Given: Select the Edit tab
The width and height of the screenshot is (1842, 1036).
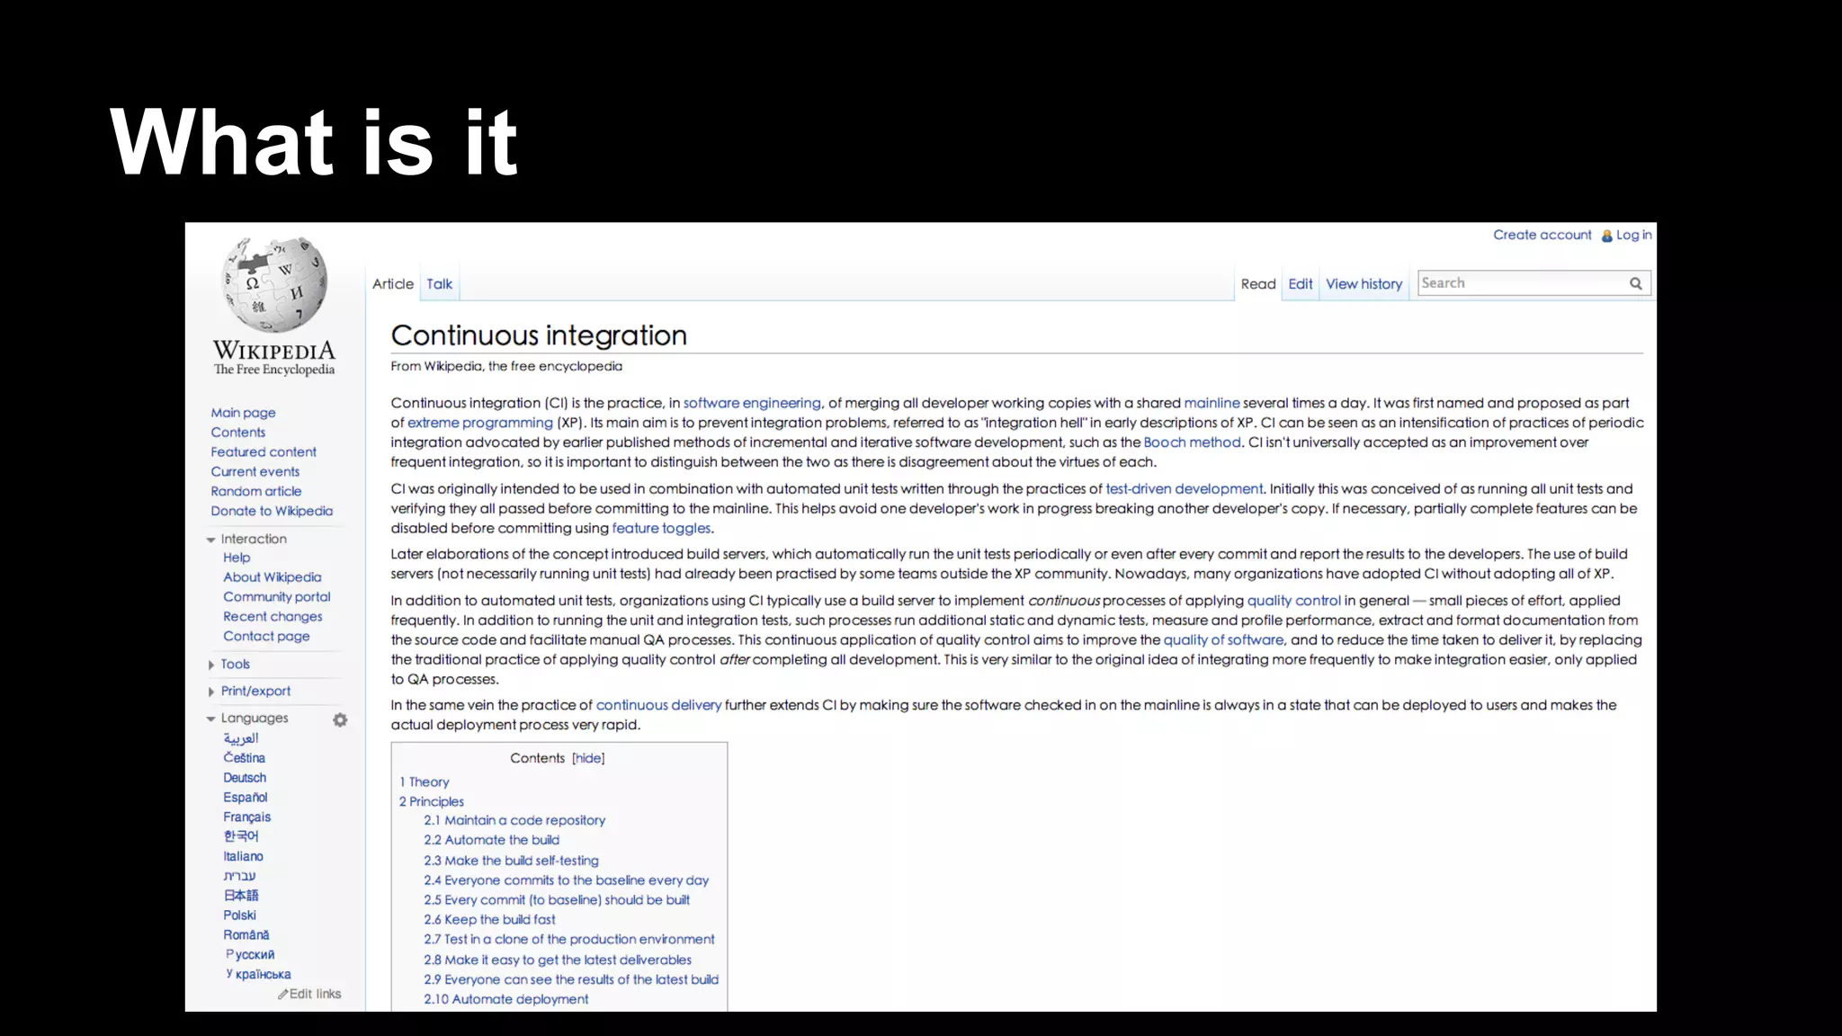Looking at the screenshot, I should (x=1300, y=284).
